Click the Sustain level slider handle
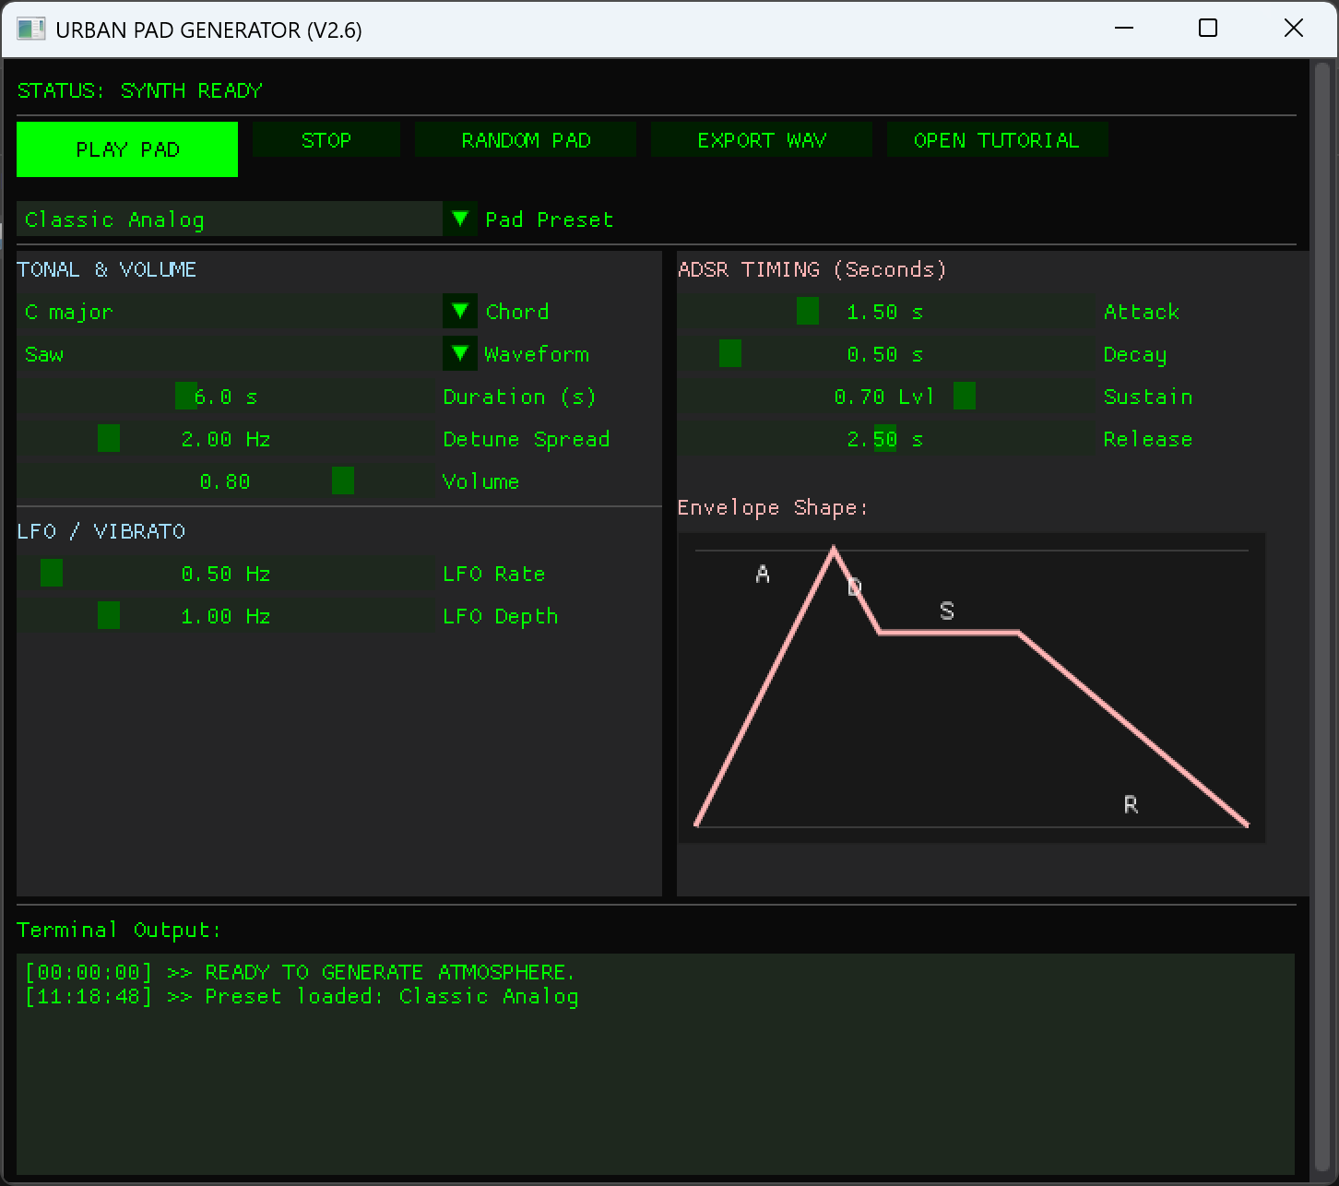The image size is (1339, 1186). point(965,396)
